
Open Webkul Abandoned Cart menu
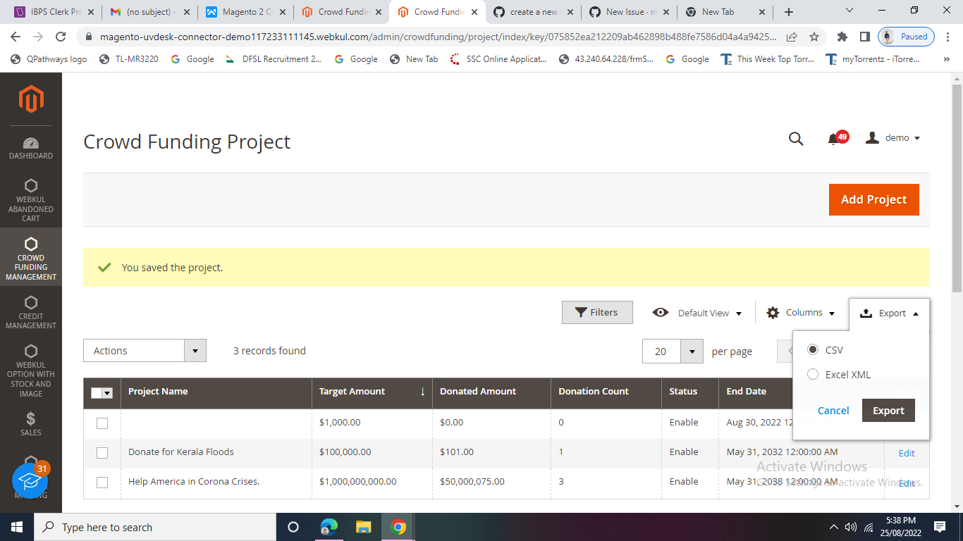tap(31, 200)
